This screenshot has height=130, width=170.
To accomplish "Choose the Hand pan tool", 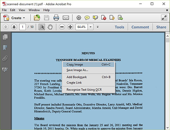I will [50, 27].
